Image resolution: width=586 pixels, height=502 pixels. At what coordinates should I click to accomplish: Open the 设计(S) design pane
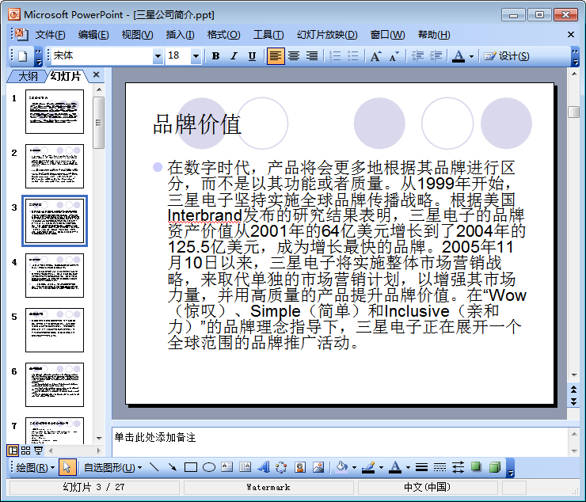[x=507, y=56]
